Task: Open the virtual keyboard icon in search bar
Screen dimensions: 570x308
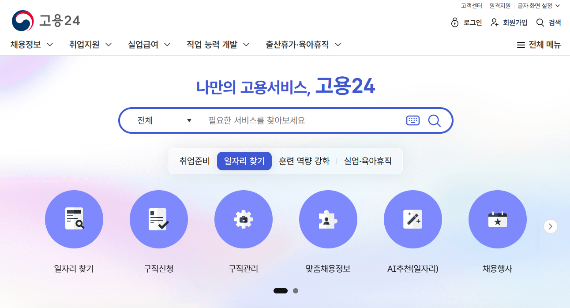Action: click(x=412, y=120)
